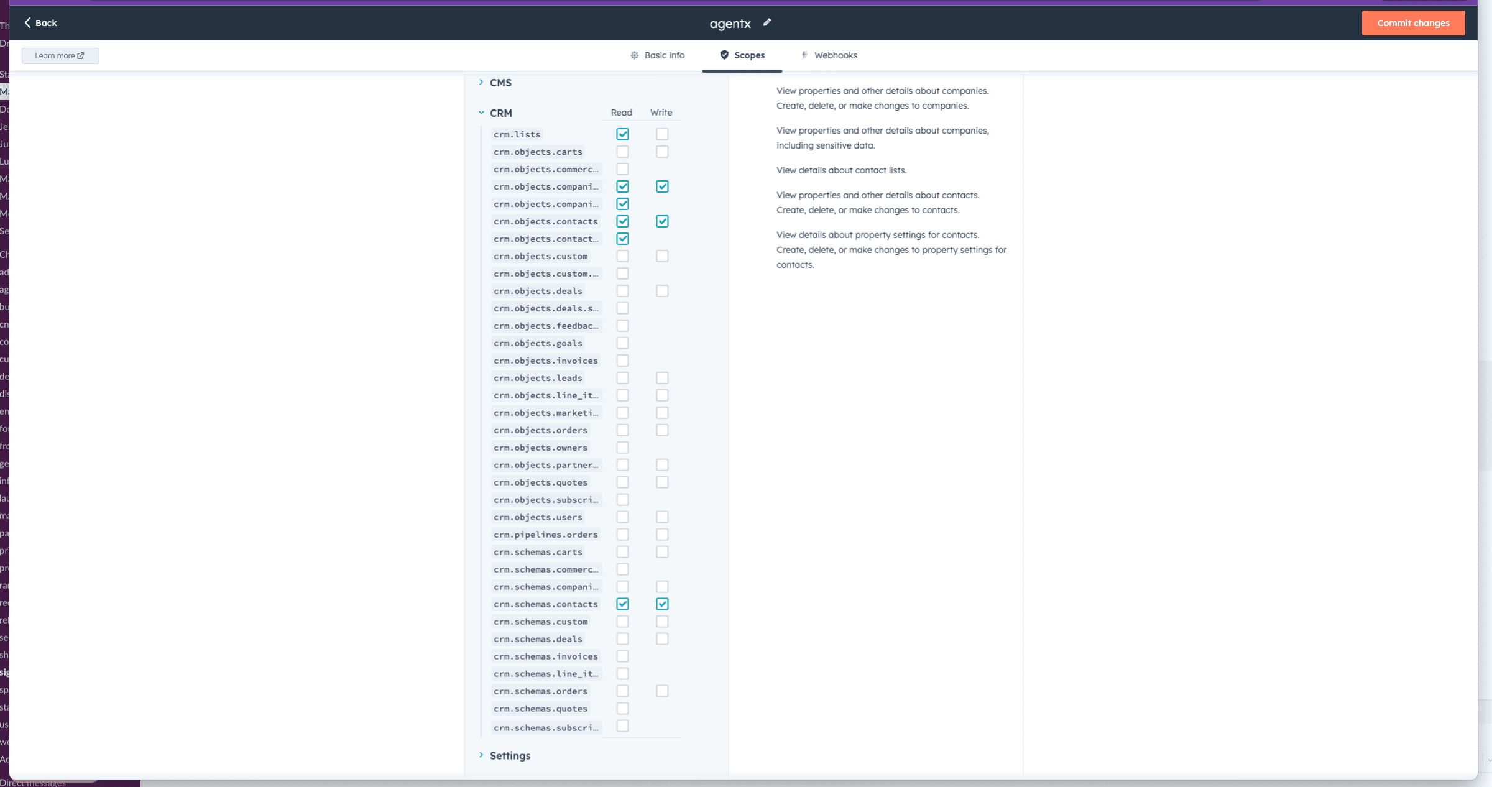Screen dimensions: 1492x787
Task: Check Read for crm.objects.owners
Action: click(622, 448)
